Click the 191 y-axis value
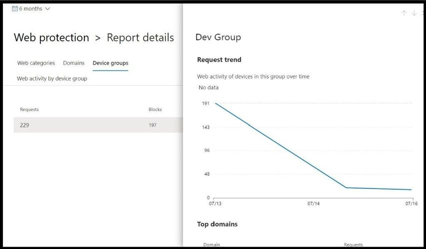Image resolution: width=426 pixels, height=249 pixels. [205, 103]
